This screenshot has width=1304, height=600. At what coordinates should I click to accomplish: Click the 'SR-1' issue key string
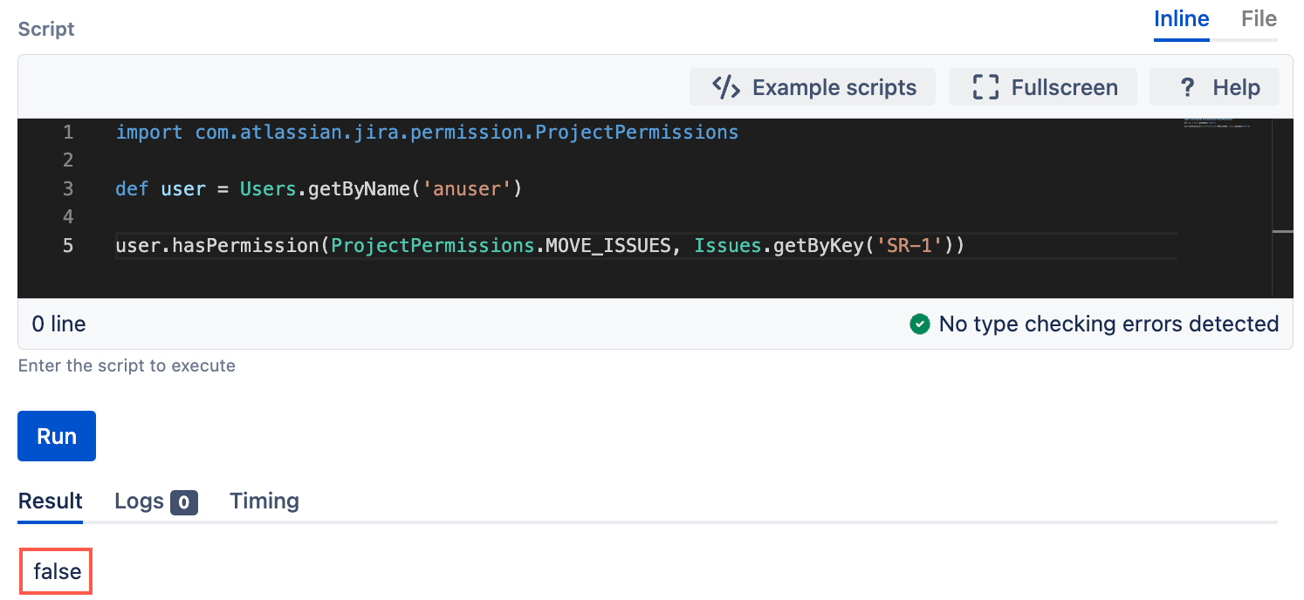pos(908,246)
